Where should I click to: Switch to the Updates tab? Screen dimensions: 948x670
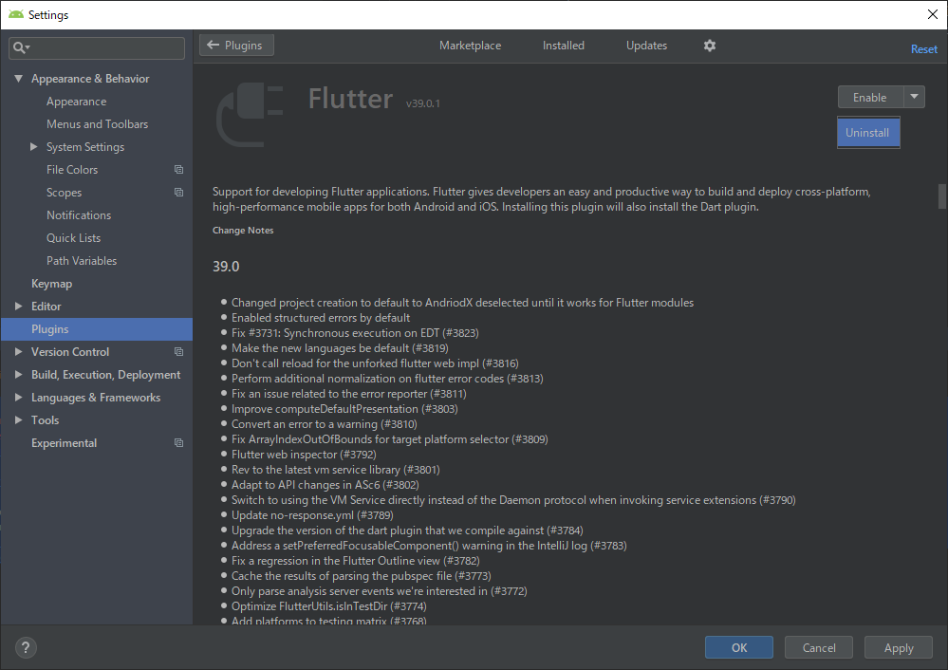coord(647,46)
